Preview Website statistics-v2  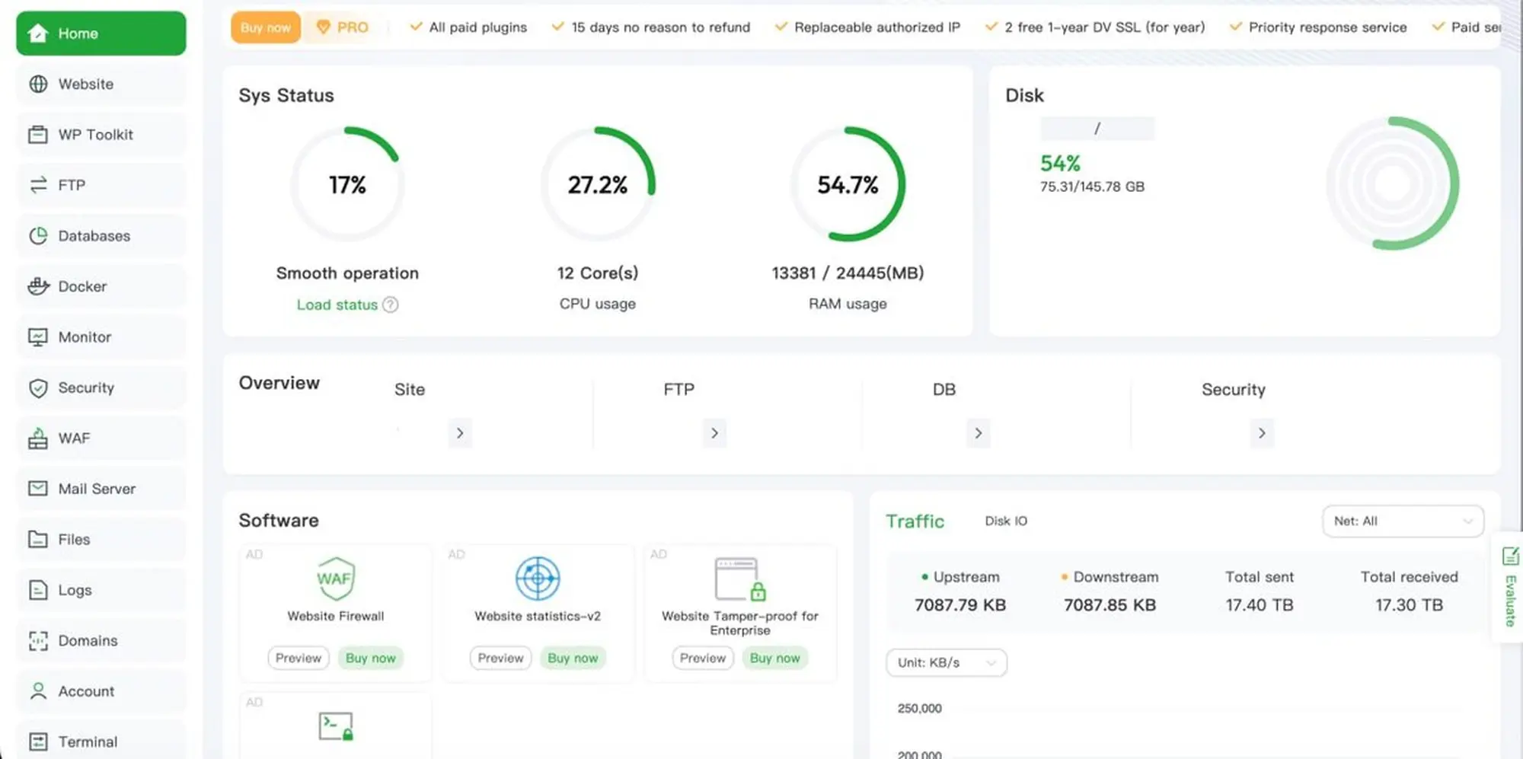point(500,658)
